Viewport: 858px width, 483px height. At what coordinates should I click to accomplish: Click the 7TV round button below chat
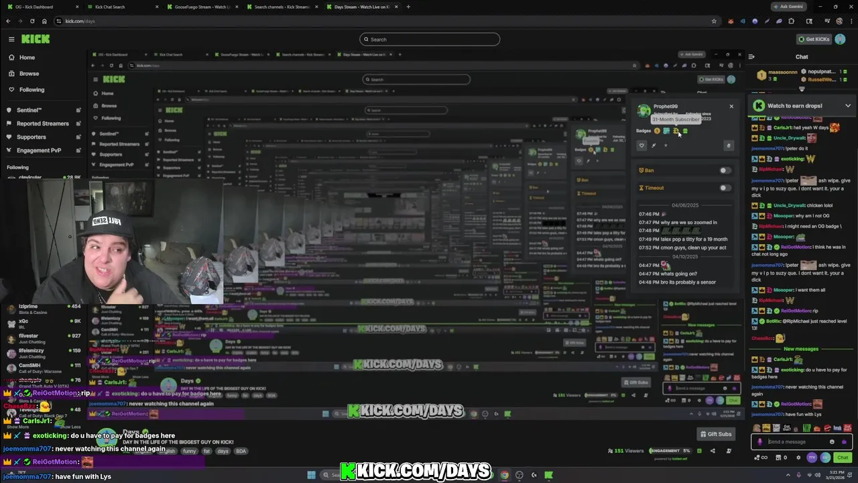812,458
